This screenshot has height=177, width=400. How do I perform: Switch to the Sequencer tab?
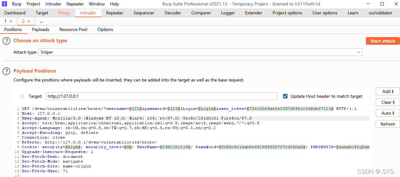(144, 13)
